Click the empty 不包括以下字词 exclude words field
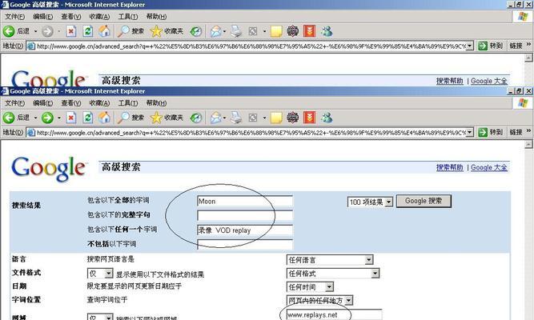The width and height of the screenshot is (534, 320). click(x=245, y=245)
